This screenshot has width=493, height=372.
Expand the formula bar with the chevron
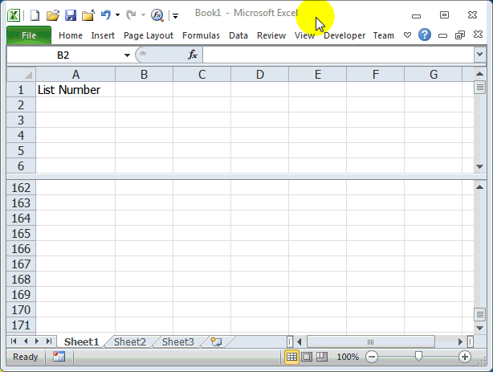point(479,55)
